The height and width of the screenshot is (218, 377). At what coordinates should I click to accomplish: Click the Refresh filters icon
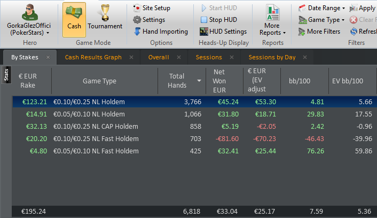[354, 32]
